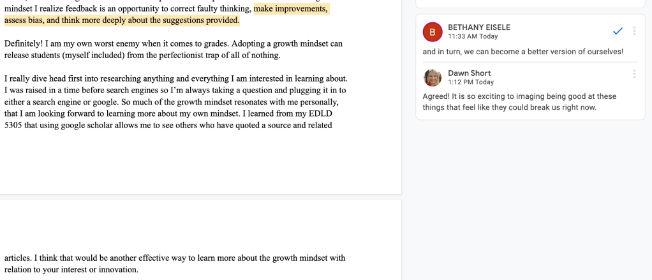Click Dawn Short's profile photo
This screenshot has width=652, height=280.
pyautogui.click(x=433, y=77)
